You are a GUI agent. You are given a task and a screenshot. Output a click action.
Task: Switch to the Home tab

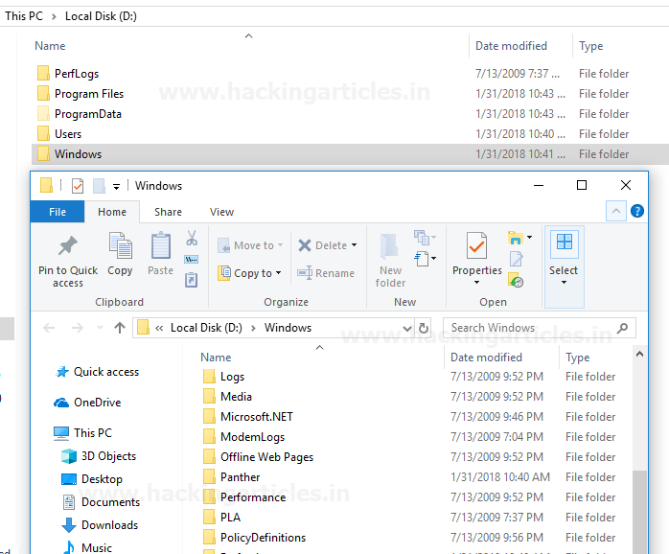pos(112,212)
